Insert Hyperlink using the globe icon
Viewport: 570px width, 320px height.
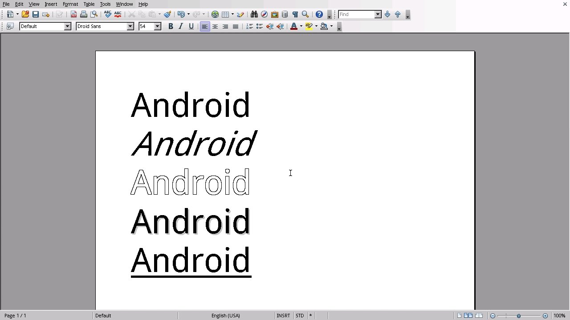pyautogui.click(x=215, y=14)
